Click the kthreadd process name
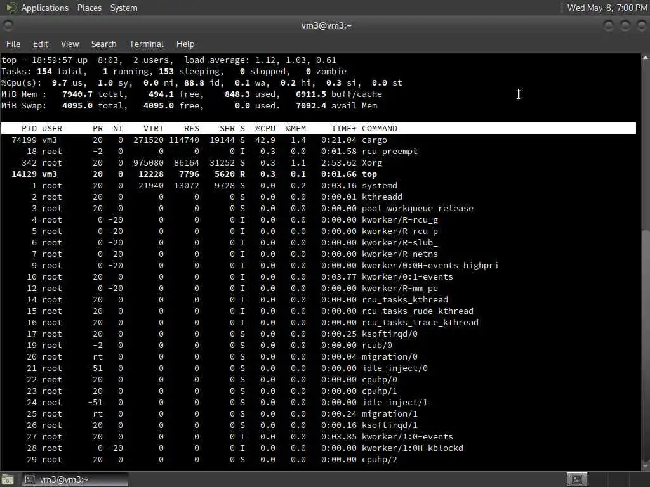 (x=381, y=197)
